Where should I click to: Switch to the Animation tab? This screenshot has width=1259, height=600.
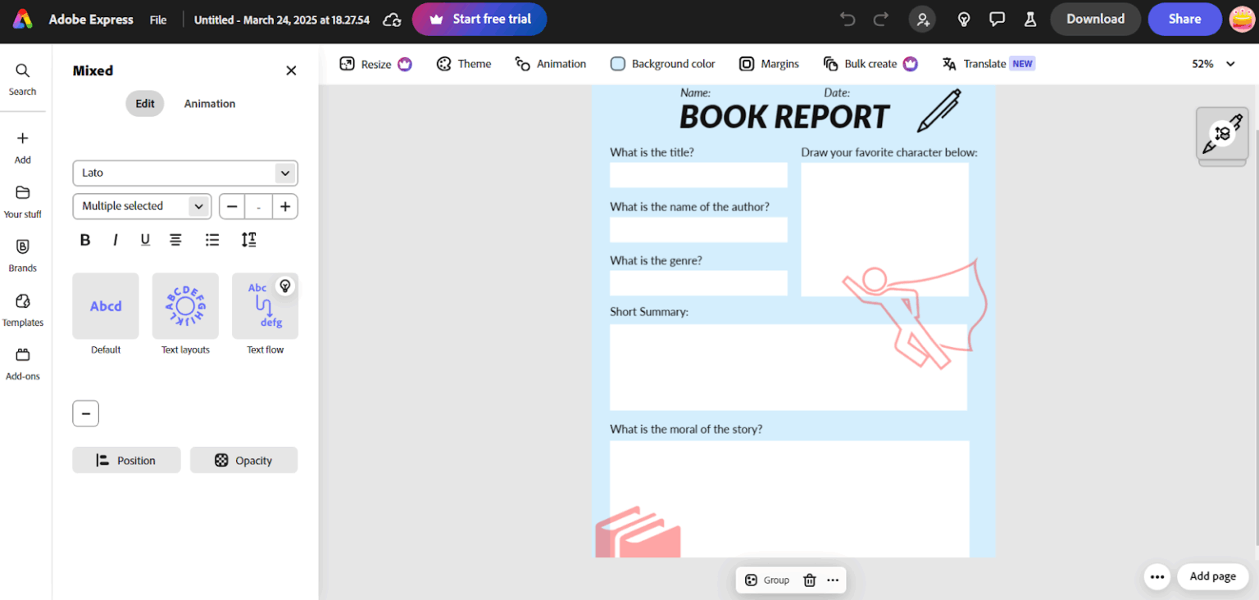point(209,103)
